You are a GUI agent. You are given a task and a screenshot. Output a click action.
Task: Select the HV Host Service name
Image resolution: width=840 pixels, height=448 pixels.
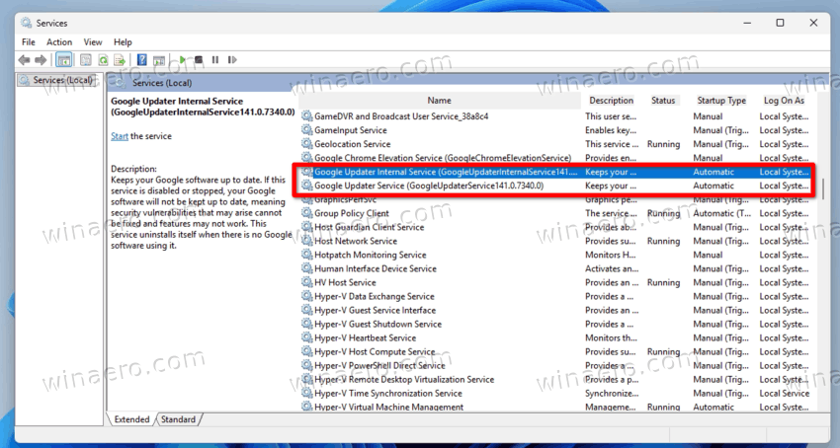[345, 282]
